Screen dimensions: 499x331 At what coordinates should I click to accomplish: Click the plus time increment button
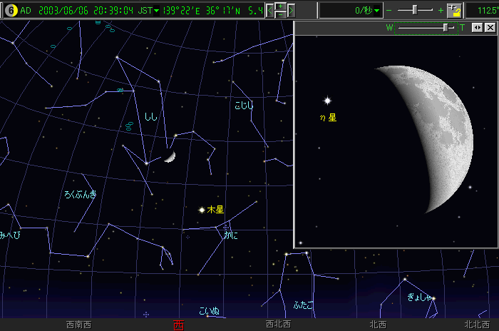pos(281,6)
